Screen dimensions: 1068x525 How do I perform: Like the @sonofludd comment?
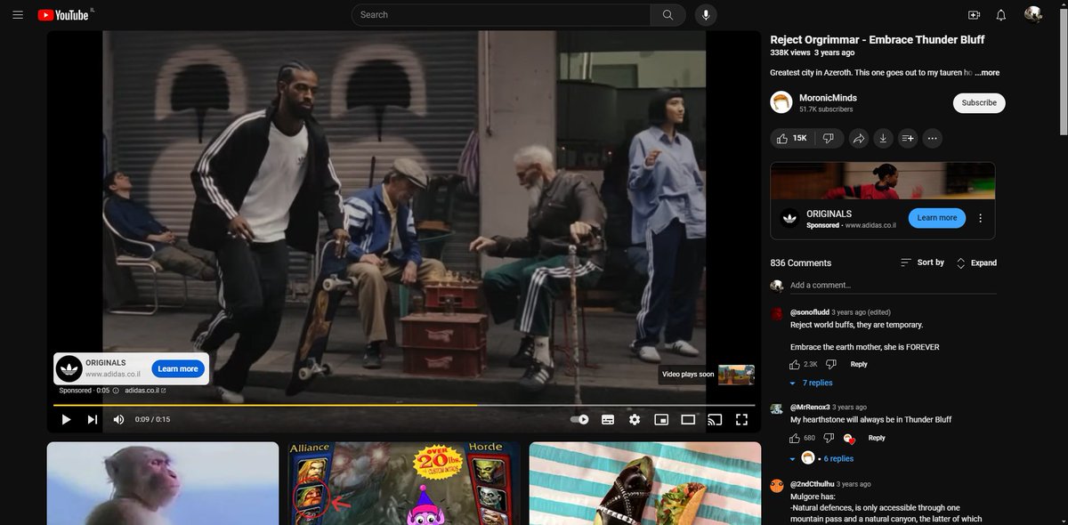(795, 364)
